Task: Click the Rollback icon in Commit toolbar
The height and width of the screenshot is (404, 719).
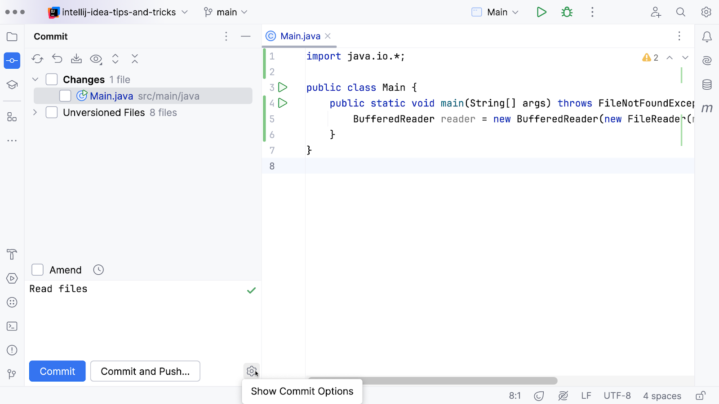Action: pyautogui.click(x=57, y=59)
